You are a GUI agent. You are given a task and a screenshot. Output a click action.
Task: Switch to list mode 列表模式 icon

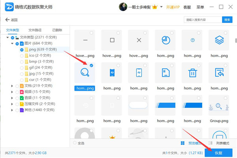[210, 143]
